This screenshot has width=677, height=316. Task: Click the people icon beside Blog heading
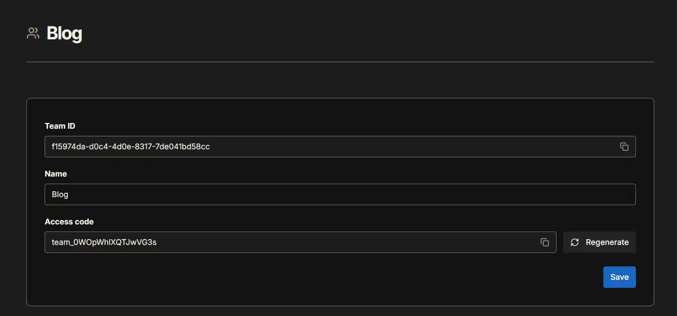point(33,34)
